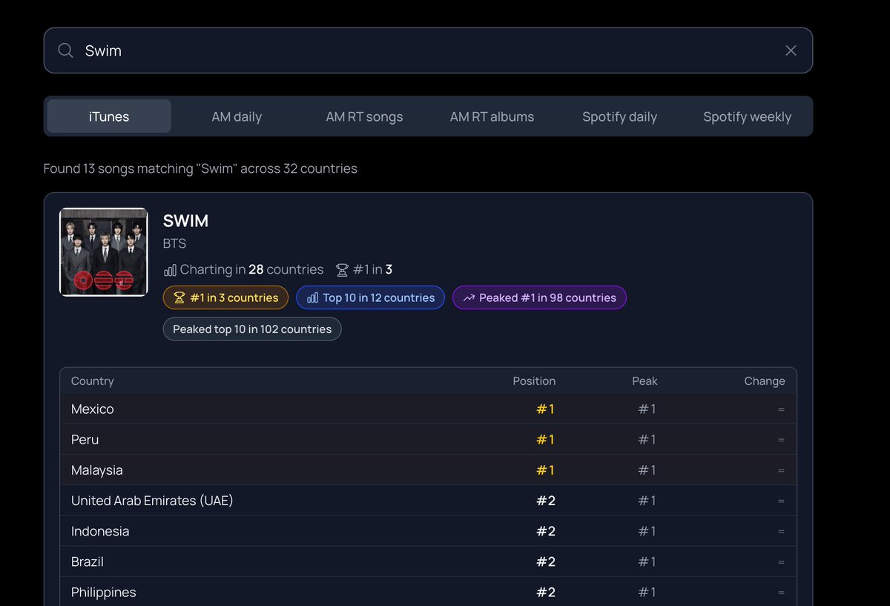Switch to the AM daily tab
This screenshot has height=606, width=890.
pyautogui.click(x=237, y=116)
